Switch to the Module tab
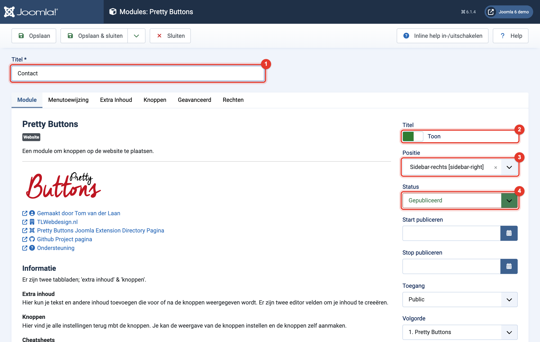The height and width of the screenshot is (342, 540). click(27, 100)
